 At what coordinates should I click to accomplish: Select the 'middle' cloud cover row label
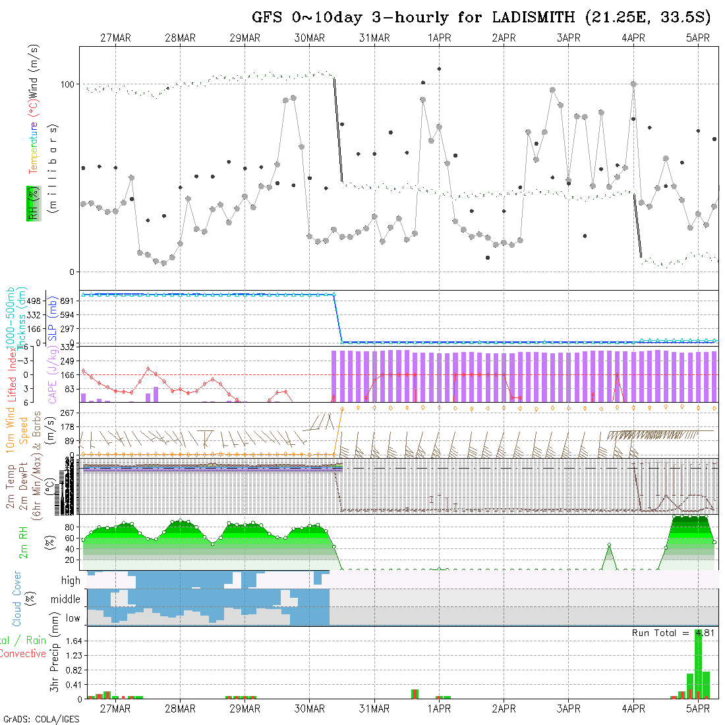66,600
